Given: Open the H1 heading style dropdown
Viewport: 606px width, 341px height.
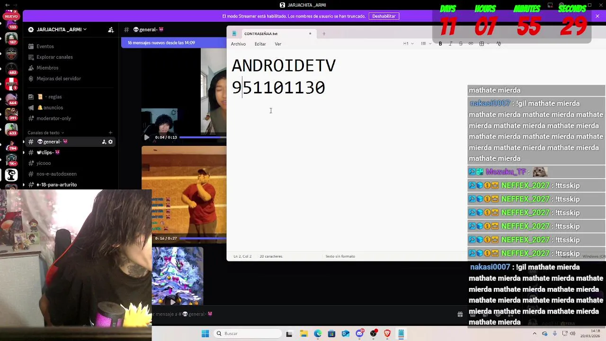Looking at the screenshot, I should click(408, 44).
